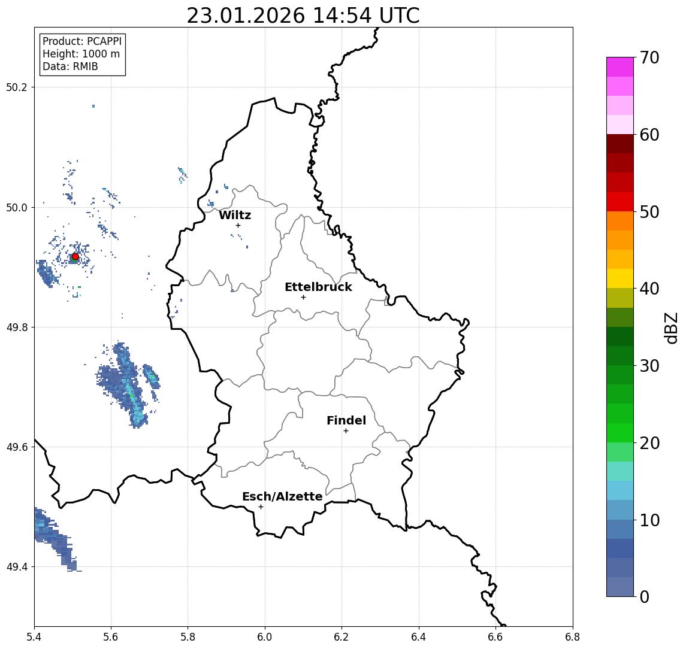
Task: Click the red radar location dot
Action: click(75, 257)
